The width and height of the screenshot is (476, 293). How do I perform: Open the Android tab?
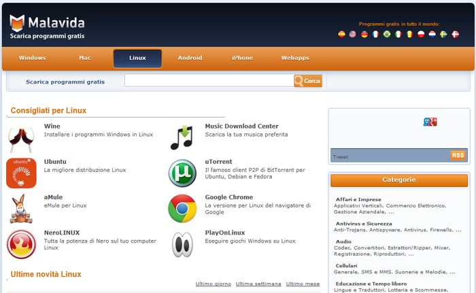click(x=190, y=58)
